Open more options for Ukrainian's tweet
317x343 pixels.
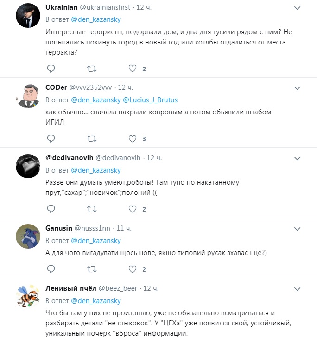pyautogui.click(x=297, y=8)
